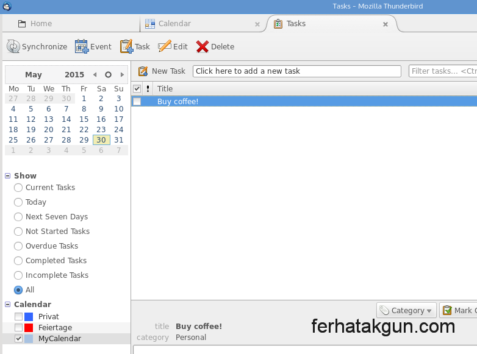
Task: Sort tasks by the completed checkmark column
Action: [137, 89]
